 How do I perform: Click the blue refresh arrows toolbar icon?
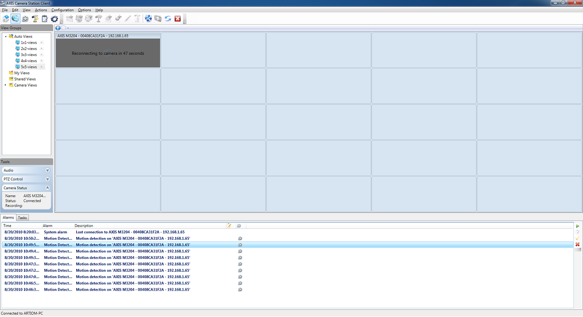pos(168,18)
